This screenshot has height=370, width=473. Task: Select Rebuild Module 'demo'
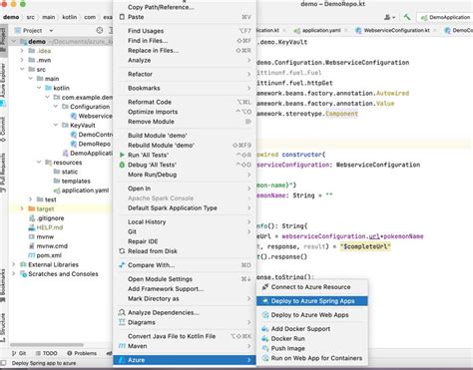185,146
